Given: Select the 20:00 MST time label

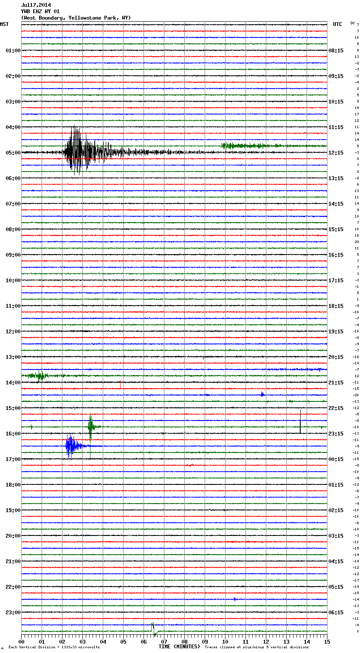Looking at the screenshot, I should [x=13, y=536].
